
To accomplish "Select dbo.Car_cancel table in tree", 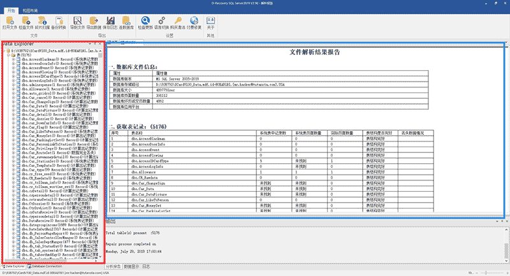I will pyautogui.click(x=57, y=98).
